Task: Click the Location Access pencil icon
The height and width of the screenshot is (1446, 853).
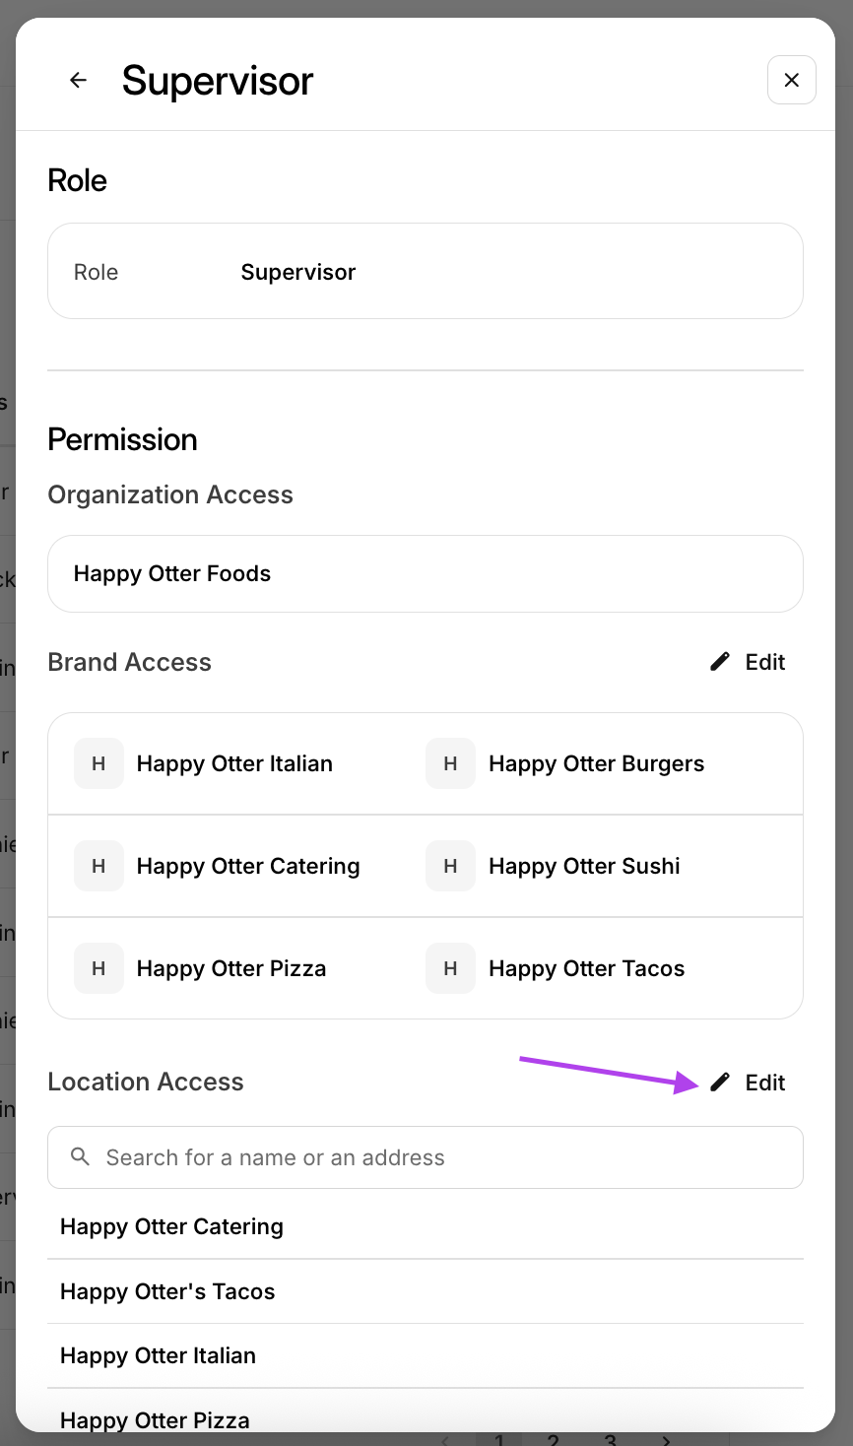Action: point(720,1083)
